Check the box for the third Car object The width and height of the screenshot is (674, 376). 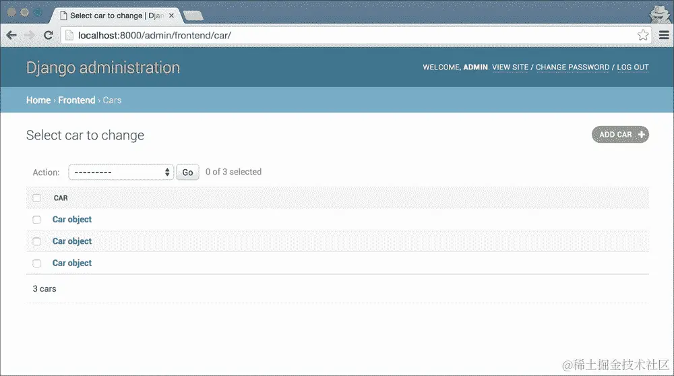pyautogui.click(x=36, y=263)
